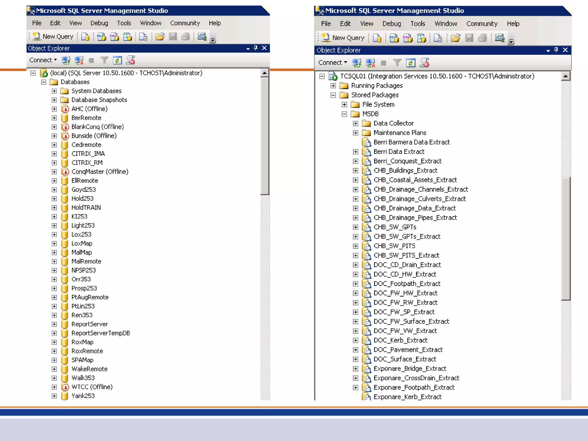
Task: Click Open File icon in left window toolbar
Action: coord(160,36)
